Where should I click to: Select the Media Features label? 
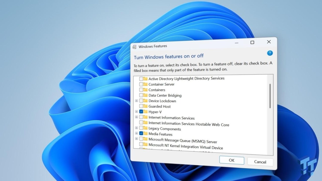coord(160,134)
